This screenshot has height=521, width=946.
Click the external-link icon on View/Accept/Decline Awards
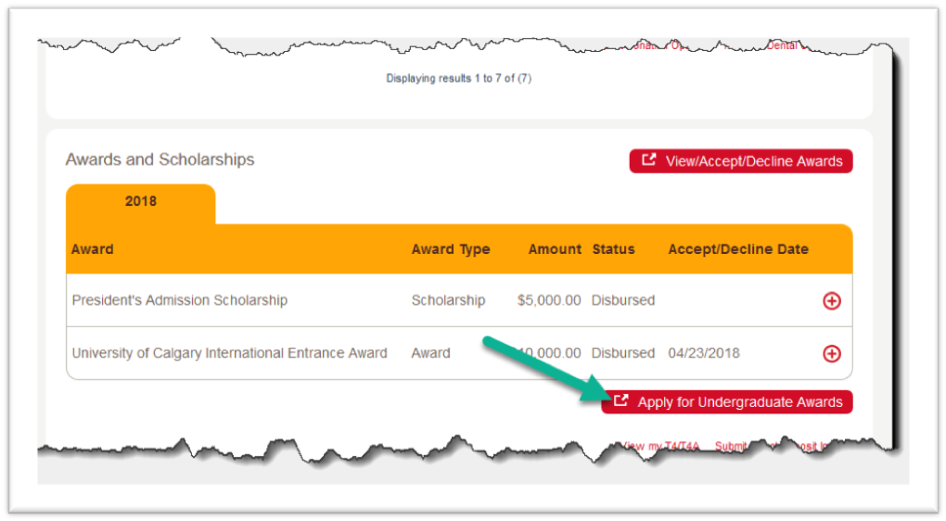click(649, 160)
